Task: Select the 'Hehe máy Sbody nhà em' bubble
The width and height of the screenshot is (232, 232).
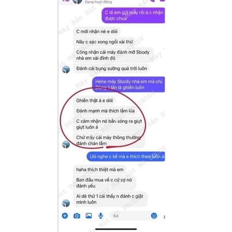Action: (x=129, y=84)
